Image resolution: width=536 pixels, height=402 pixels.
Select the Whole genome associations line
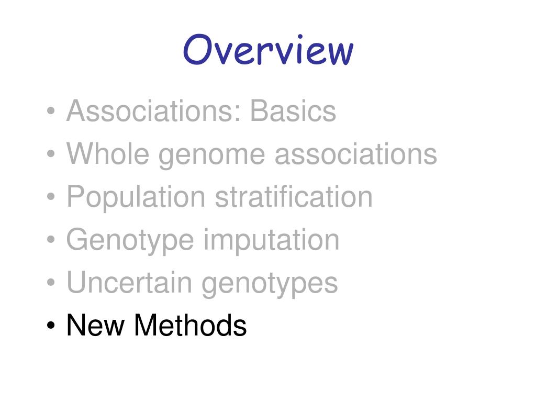coord(252,155)
